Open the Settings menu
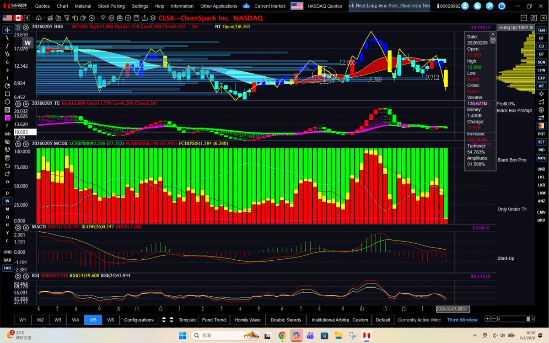This screenshot has width=549, height=343. click(x=140, y=6)
